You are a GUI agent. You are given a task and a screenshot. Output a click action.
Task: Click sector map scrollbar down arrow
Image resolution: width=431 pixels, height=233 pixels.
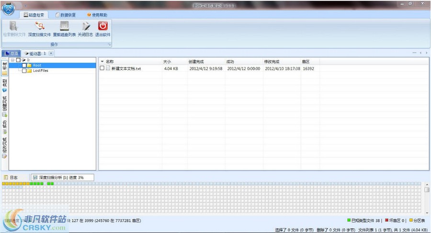coord(427,213)
